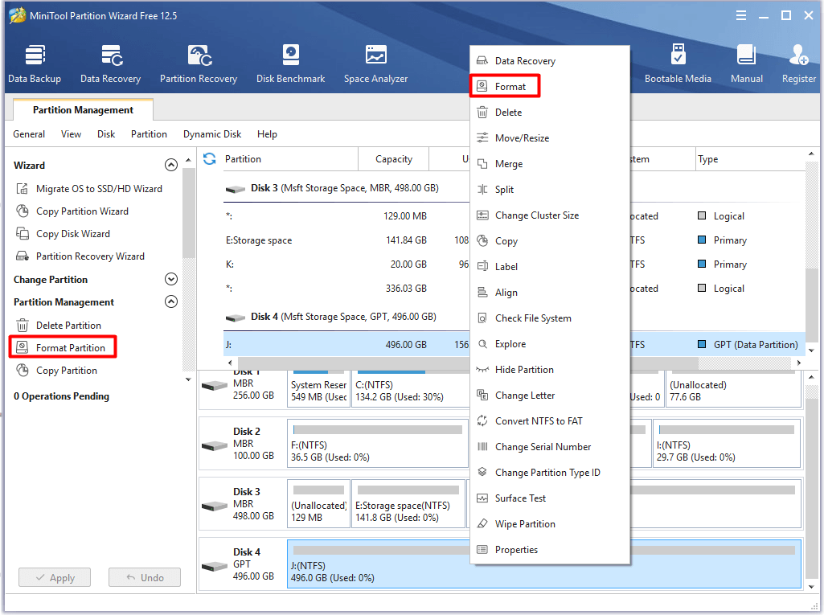Collapse the Wizard section
The image size is (824, 615).
[171, 165]
